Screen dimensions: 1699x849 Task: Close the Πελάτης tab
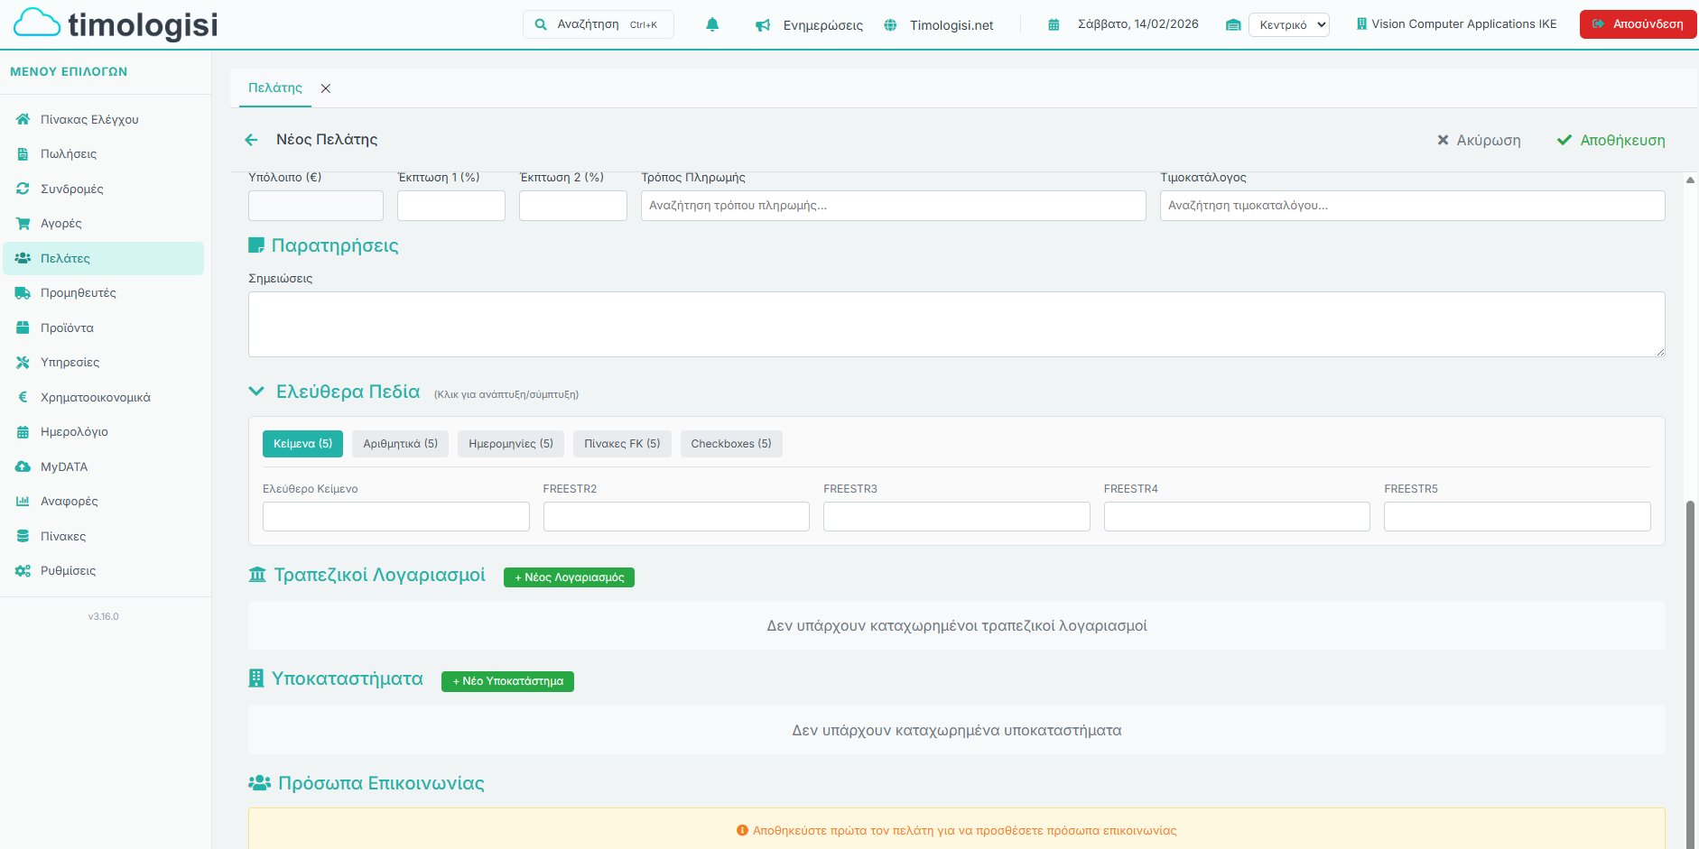point(326,88)
